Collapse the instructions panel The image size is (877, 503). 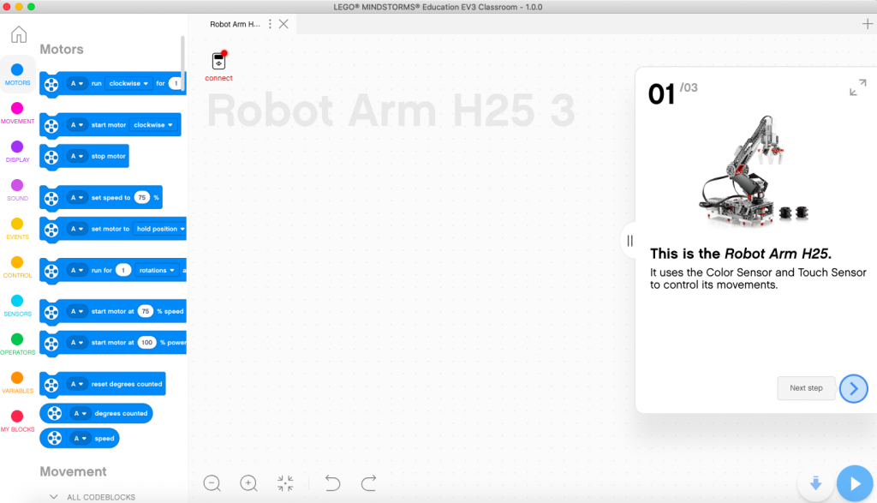point(630,241)
